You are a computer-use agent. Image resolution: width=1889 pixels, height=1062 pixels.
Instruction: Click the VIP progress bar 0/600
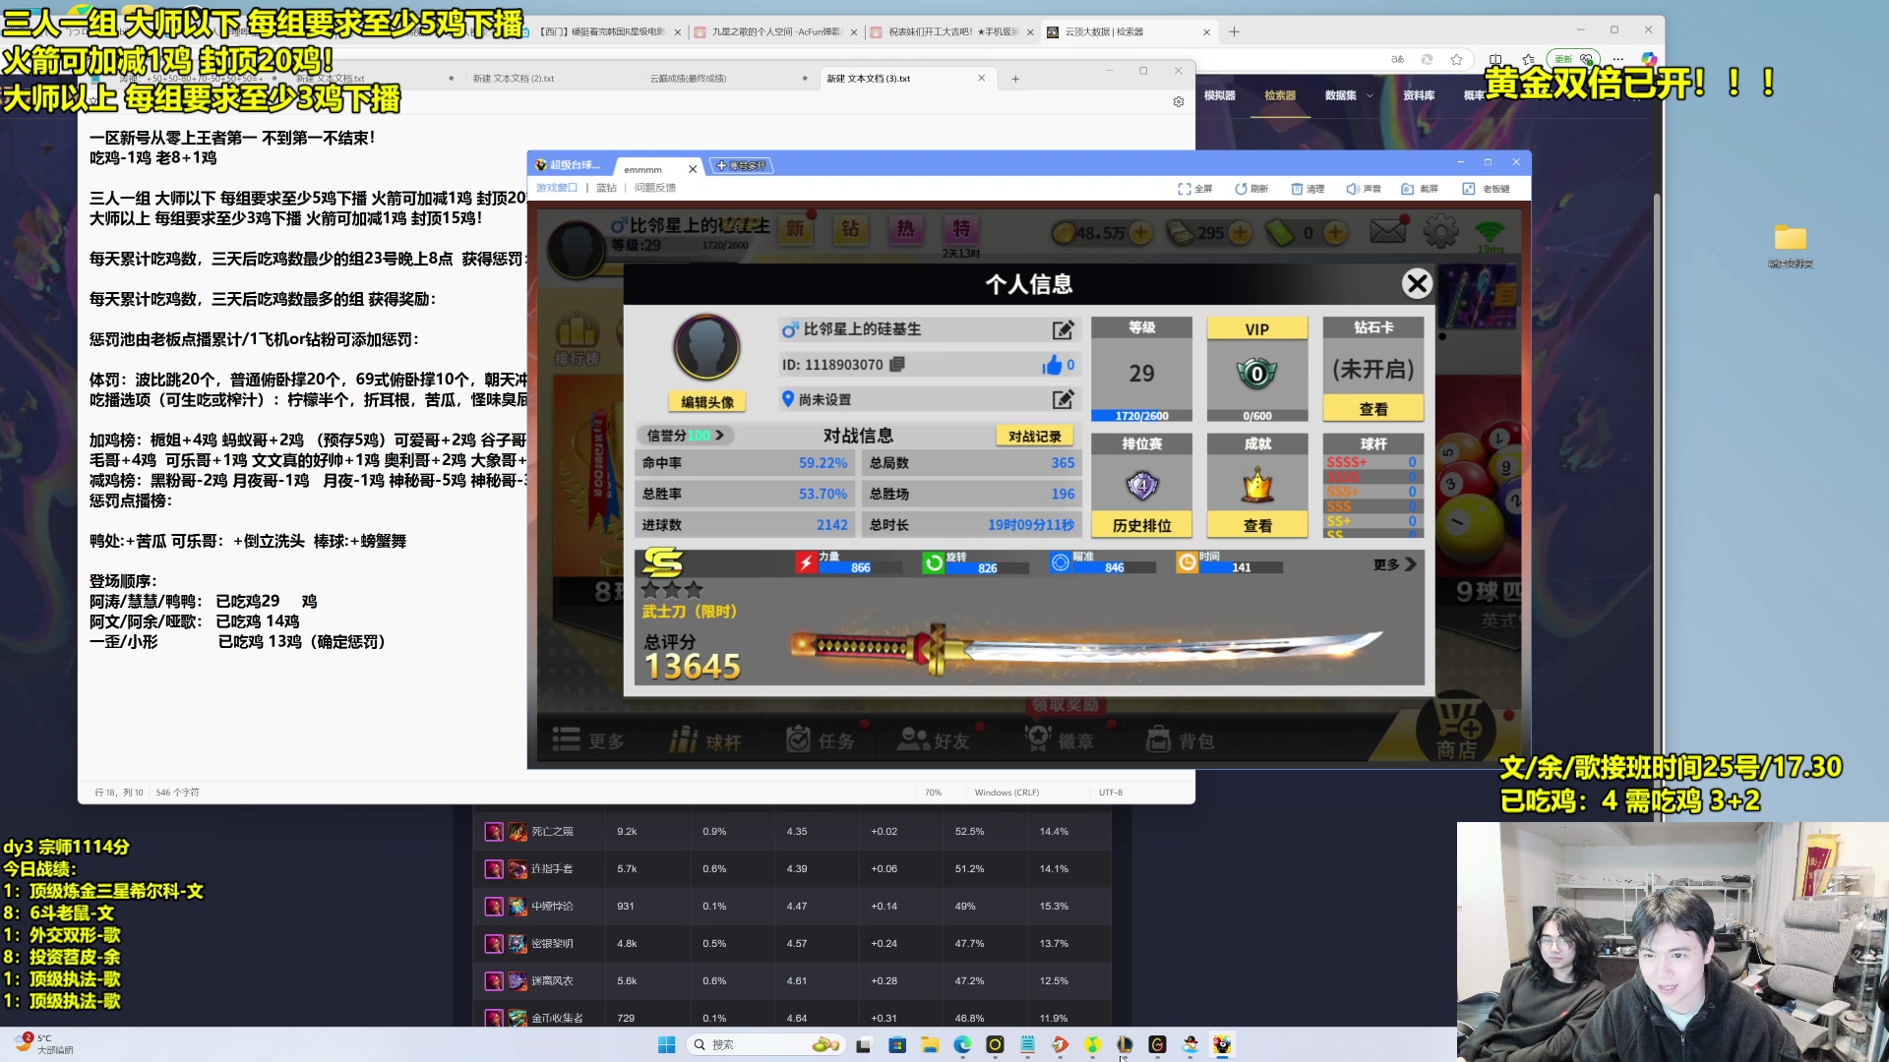point(1257,416)
